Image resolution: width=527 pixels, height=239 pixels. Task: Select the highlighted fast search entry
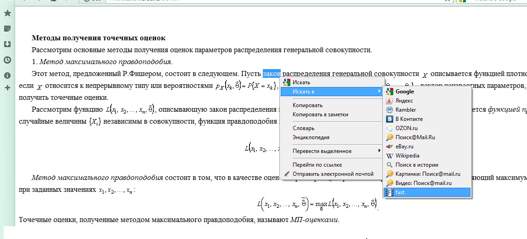pyautogui.click(x=427, y=192)
